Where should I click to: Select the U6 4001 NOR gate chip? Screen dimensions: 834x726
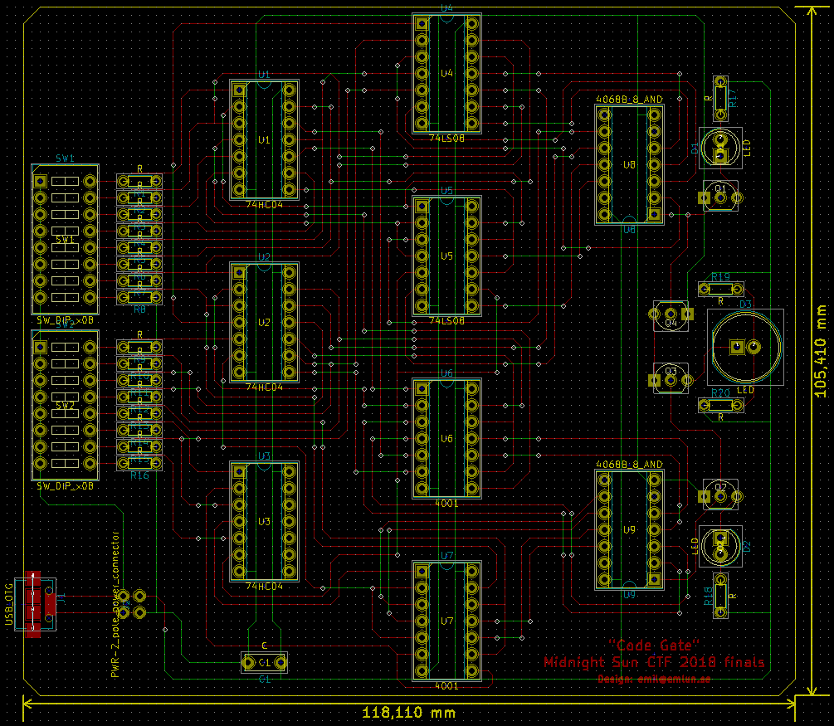[446, 439]
